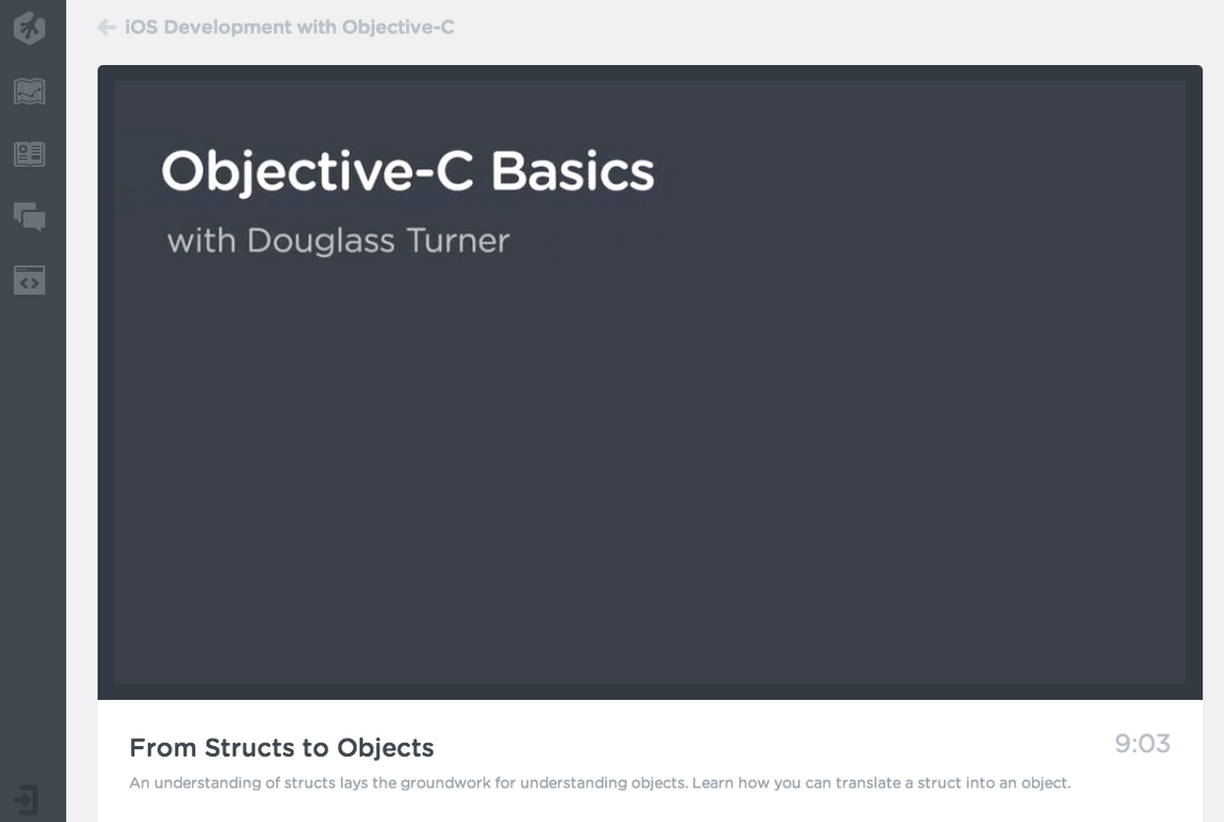Click the 9:03 video duration
Image resolution: width=1224 pixels, height=822 pixels.
pos(1142,744)
